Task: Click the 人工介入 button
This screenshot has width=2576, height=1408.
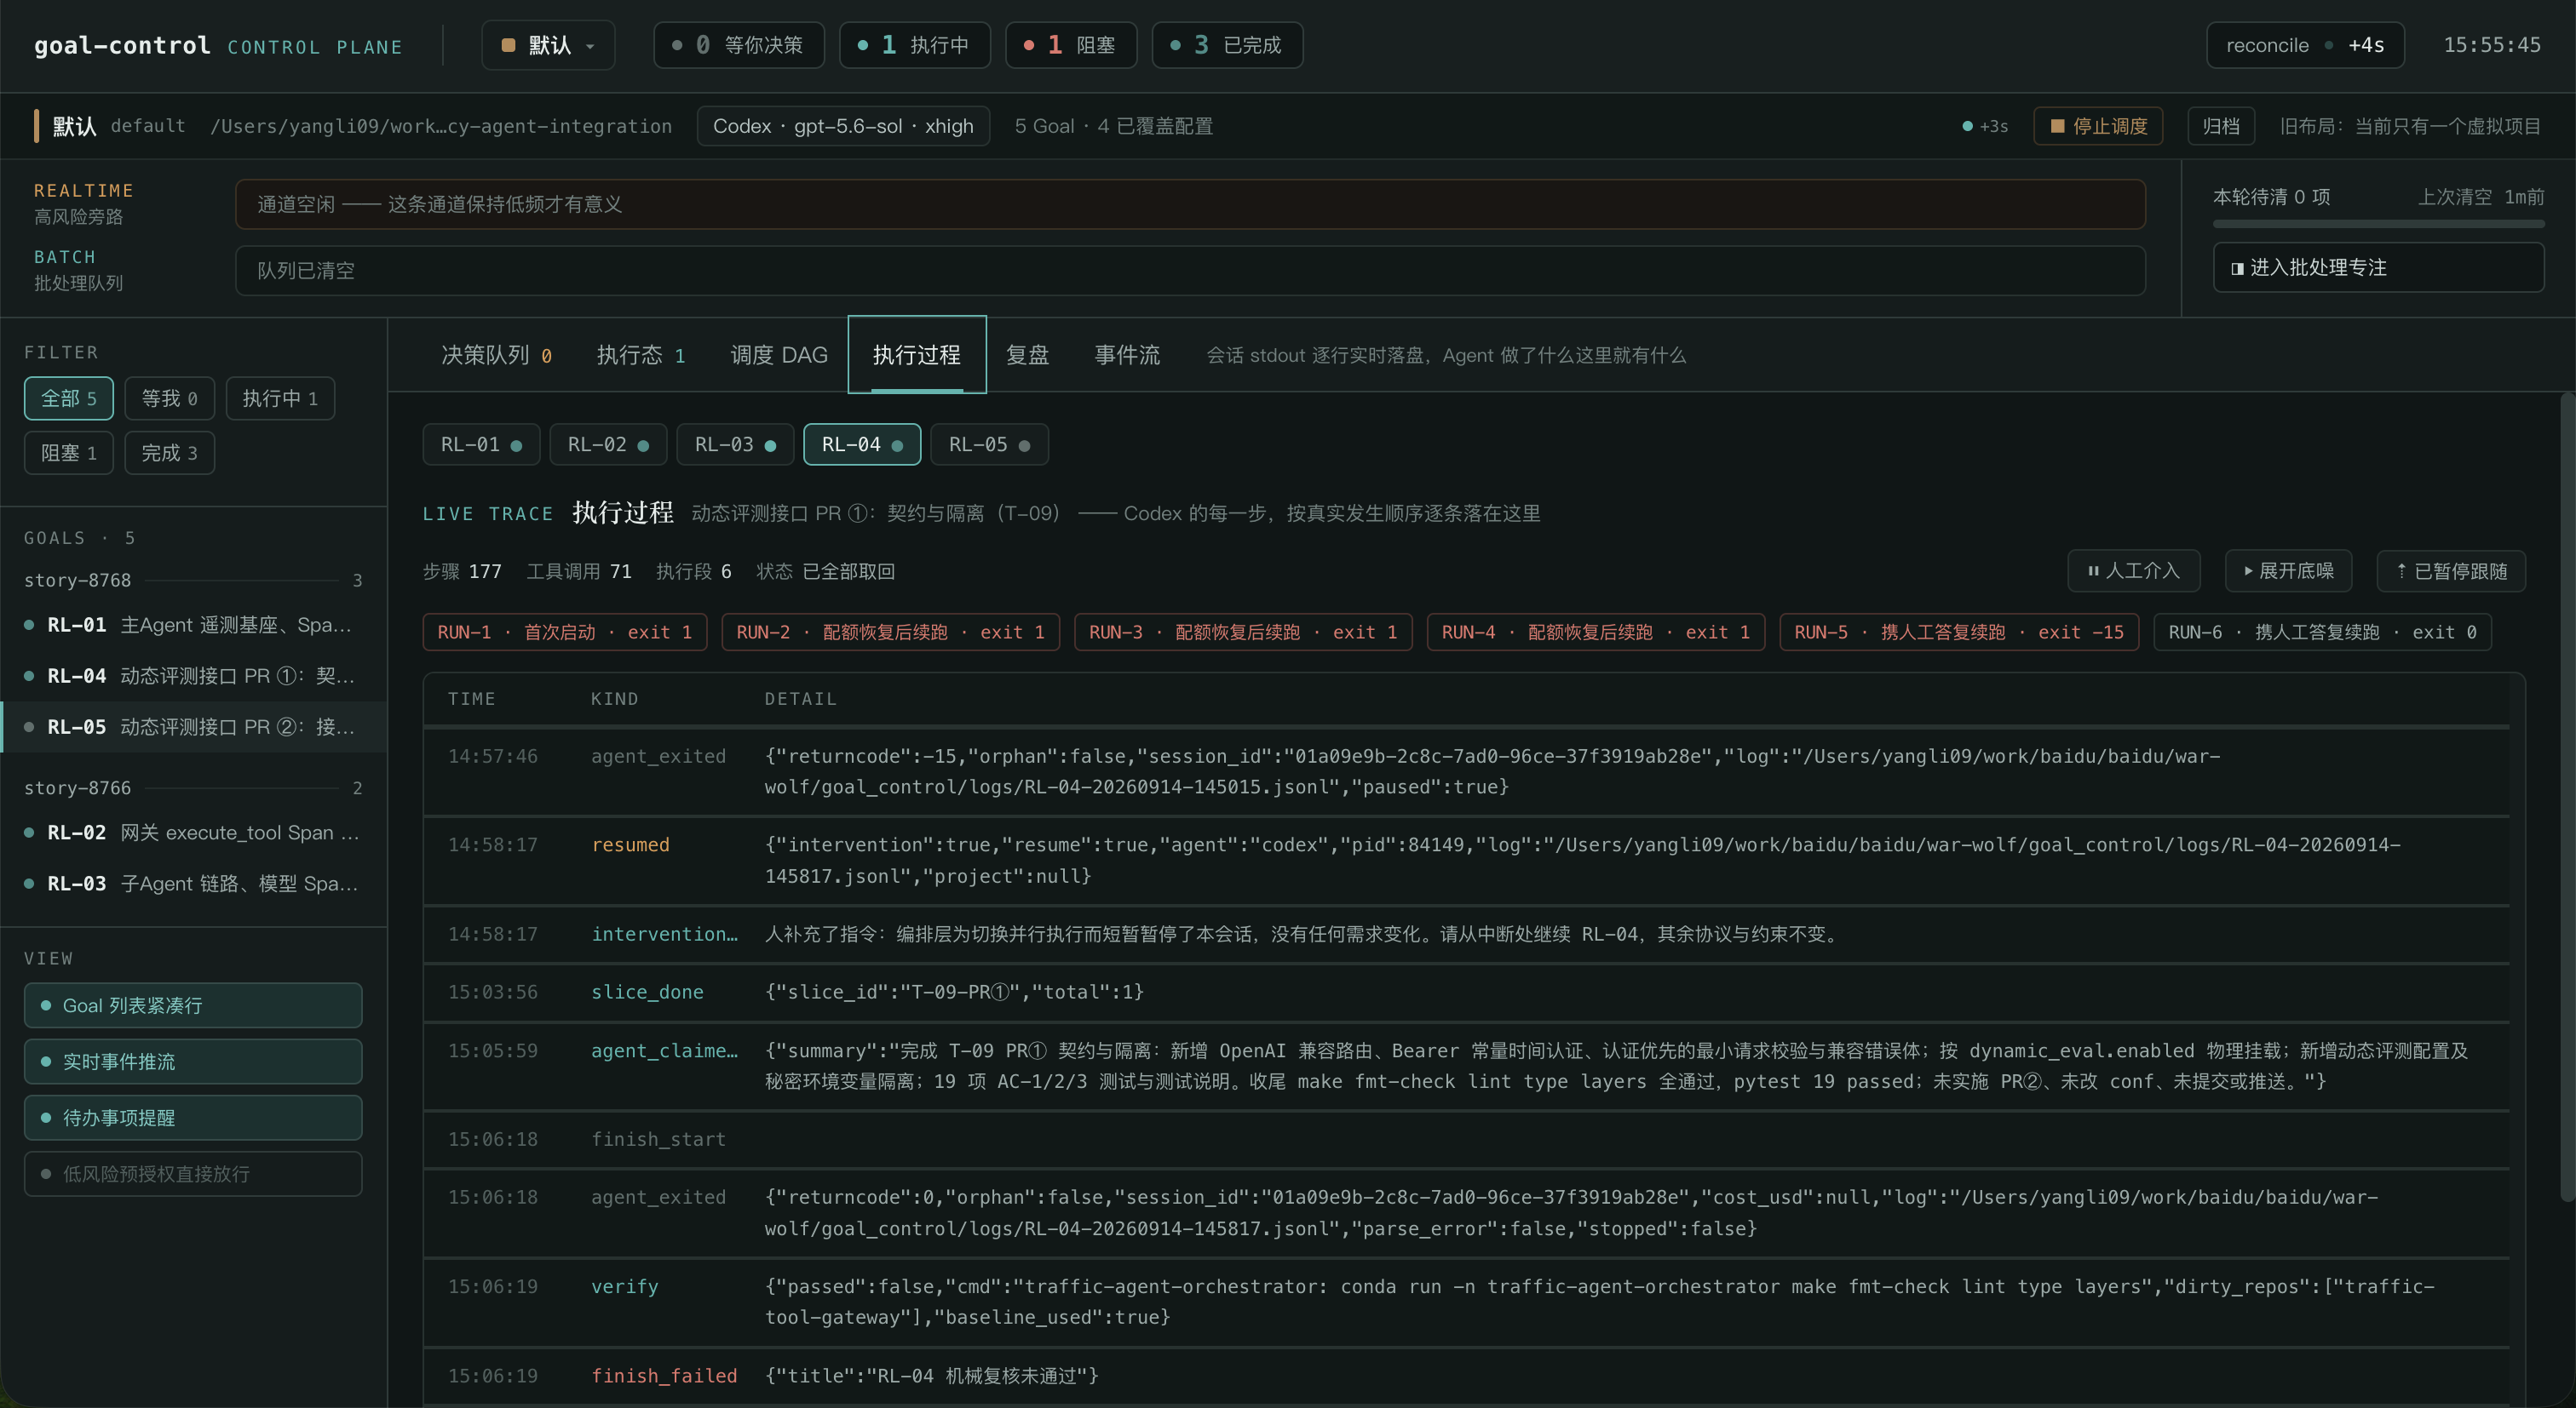Action: 2134,570
